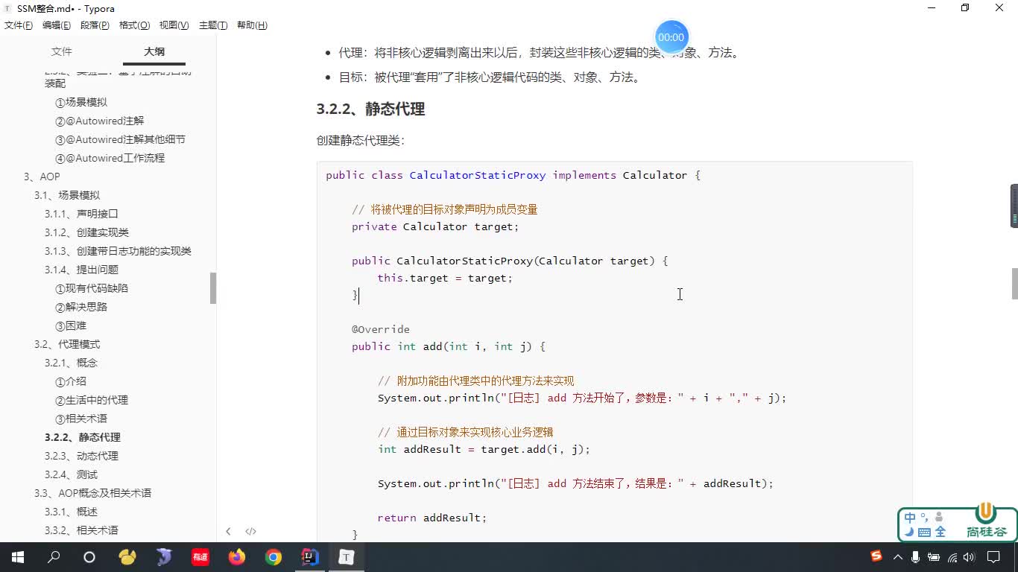Jump to outline heading 3.1、场景模拟
1018x572 pixels.
67,195
